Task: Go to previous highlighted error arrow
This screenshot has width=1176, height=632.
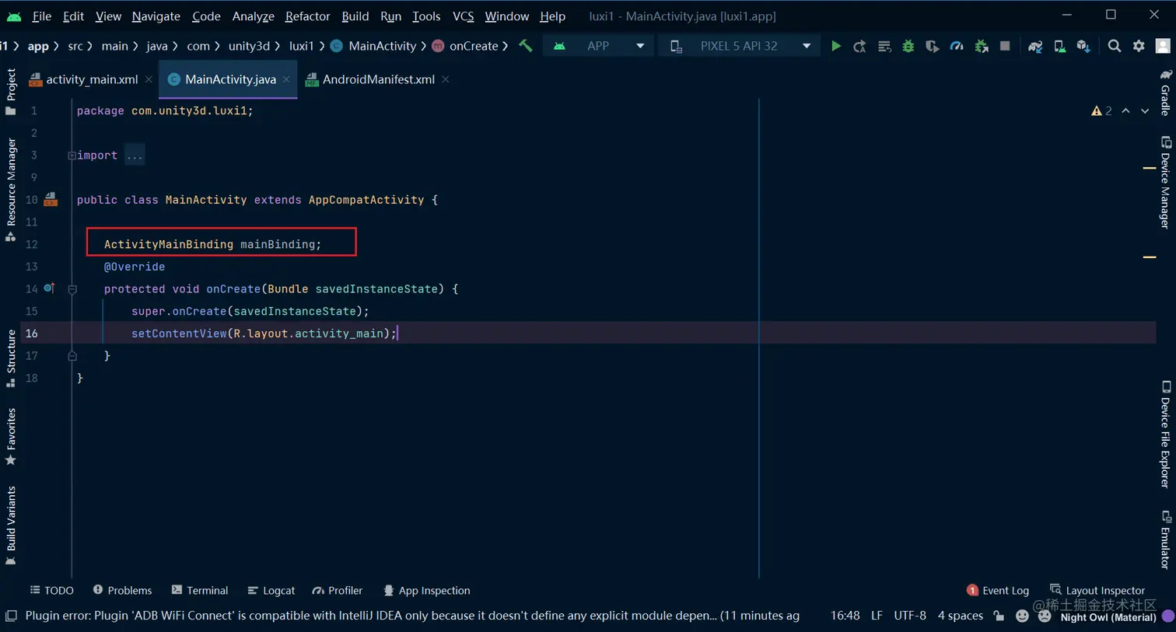Action: (x=1125, y=111)
